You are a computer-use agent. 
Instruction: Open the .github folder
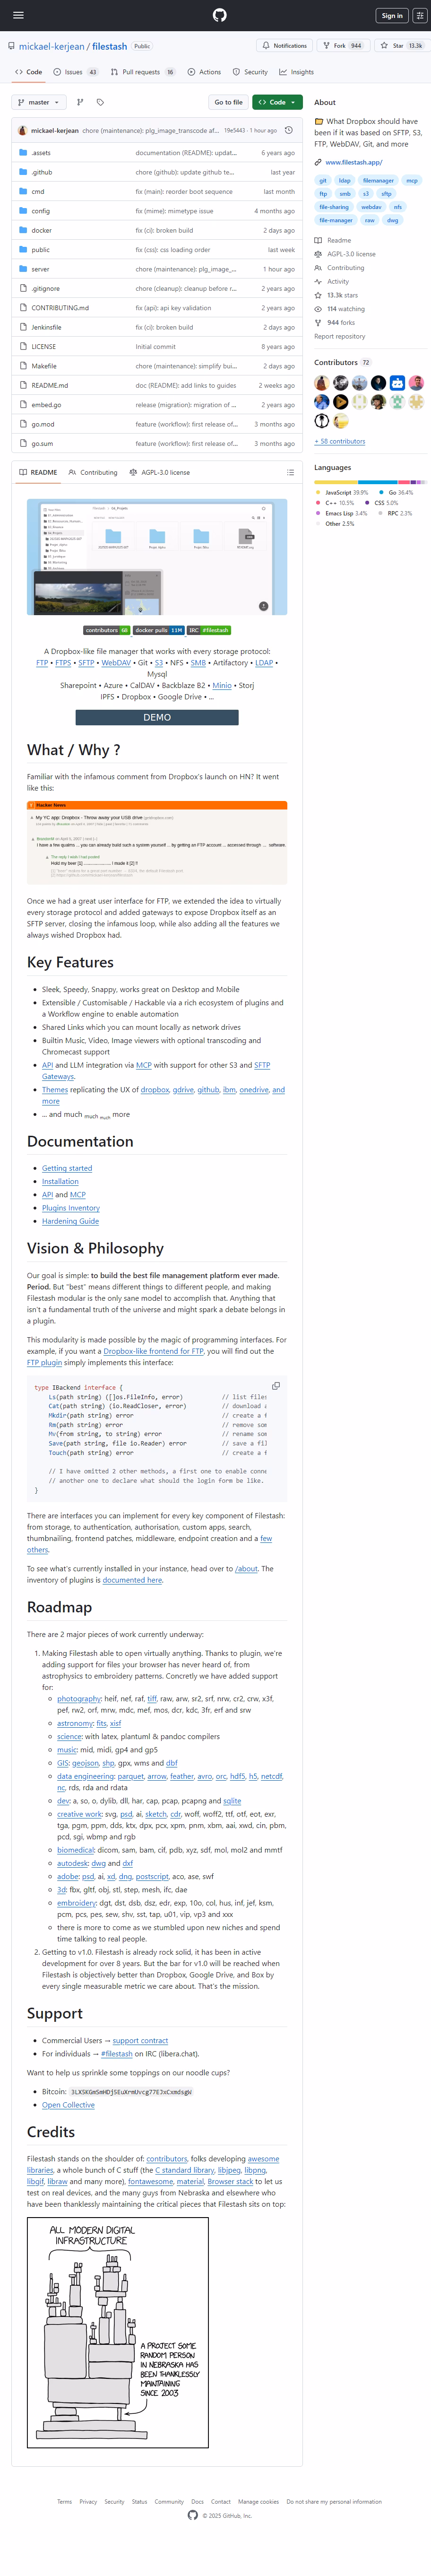pyautogui.click(x=41, y=172)
